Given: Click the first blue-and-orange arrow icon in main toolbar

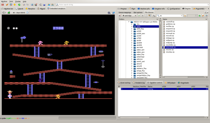Looking at the screenshot, I should (49, 5).
